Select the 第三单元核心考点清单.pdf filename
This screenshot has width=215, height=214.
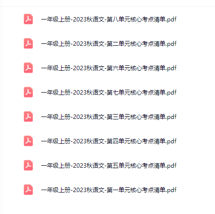108,117
